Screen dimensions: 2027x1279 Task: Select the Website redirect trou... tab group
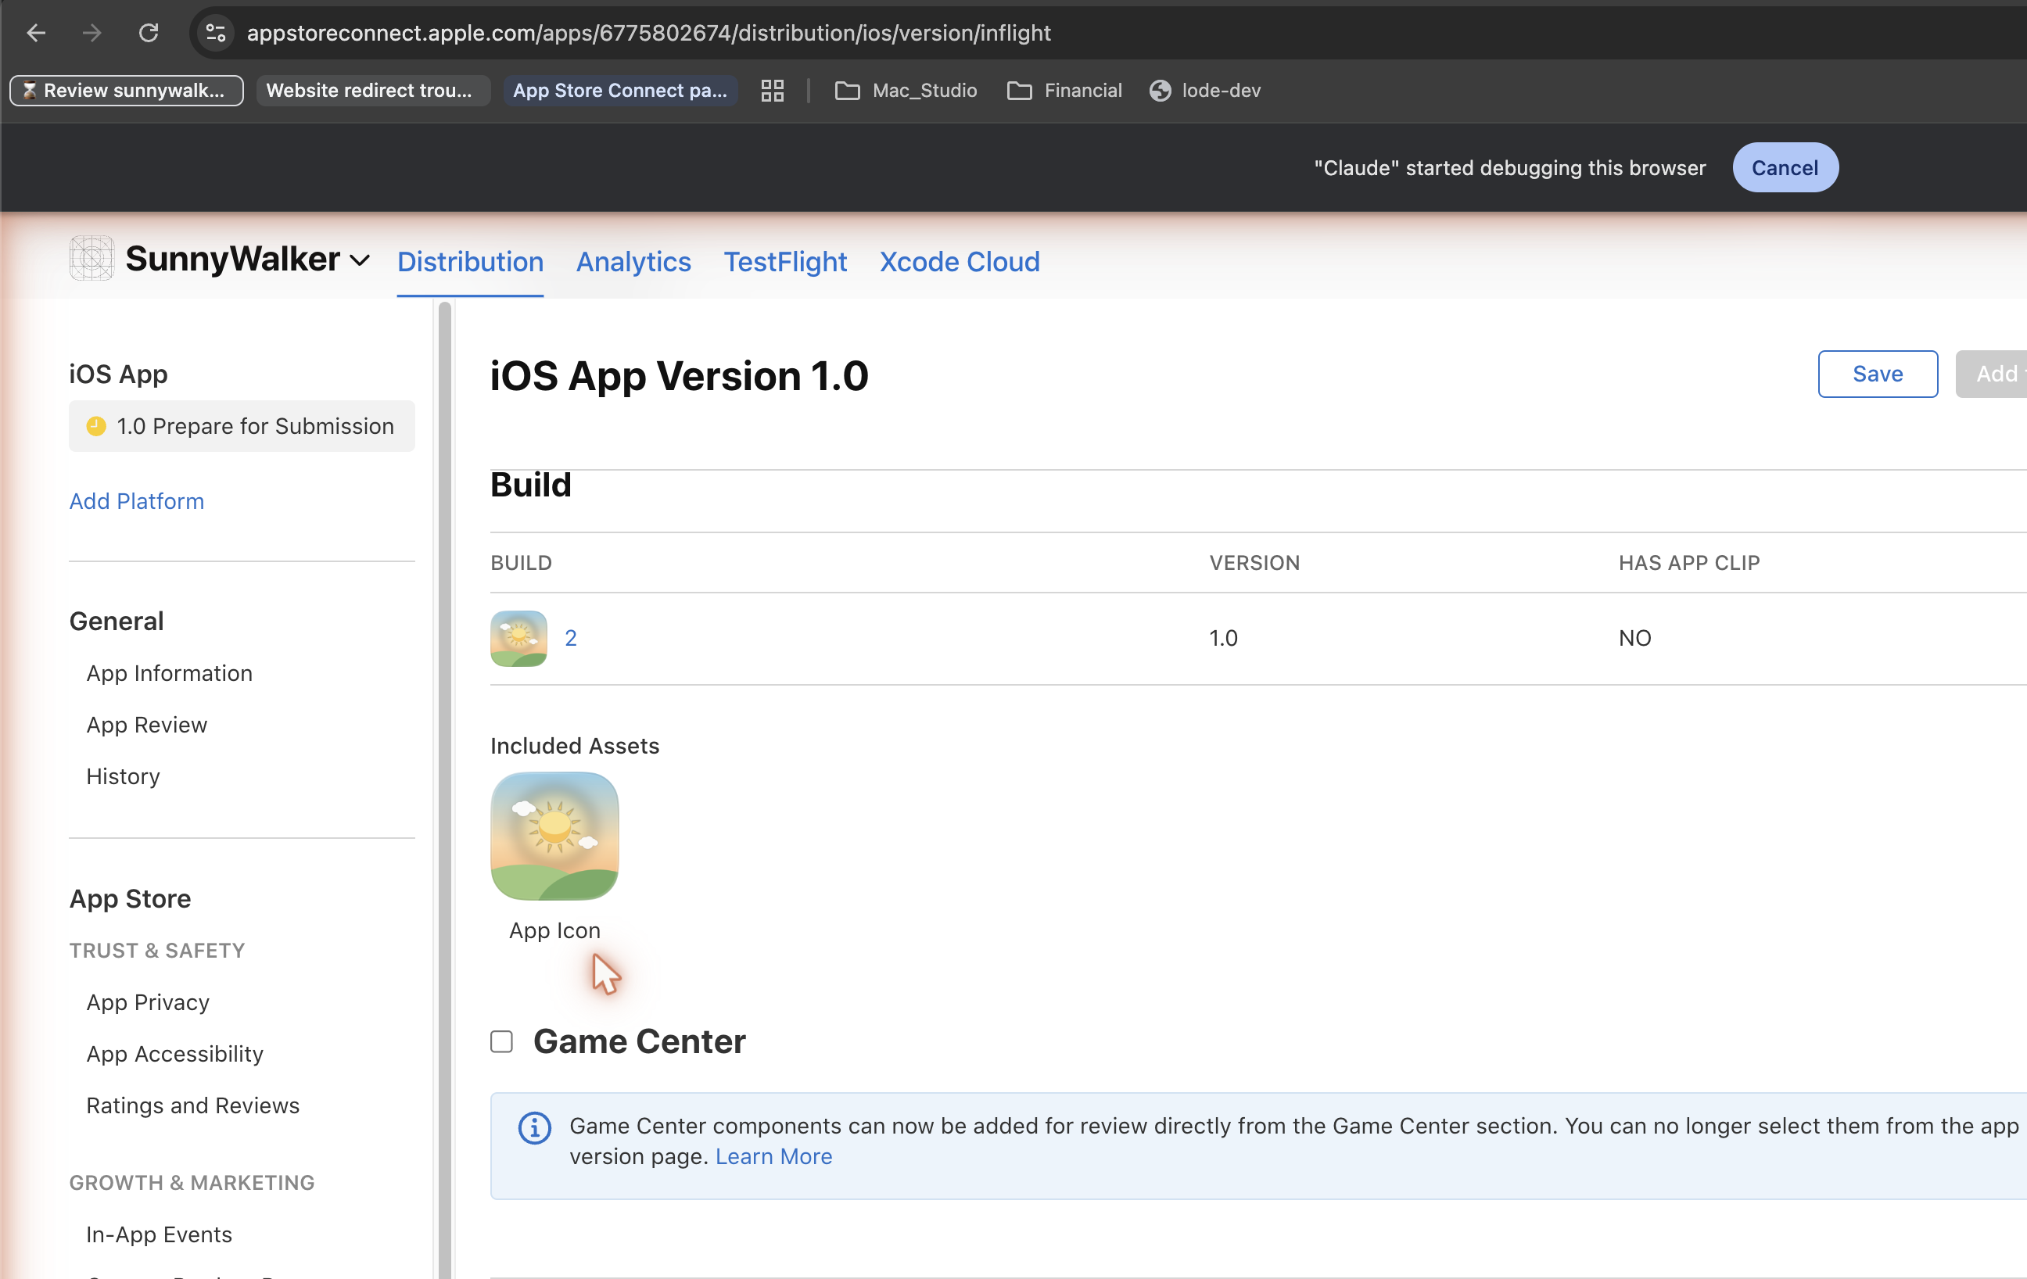pos(372,90)
